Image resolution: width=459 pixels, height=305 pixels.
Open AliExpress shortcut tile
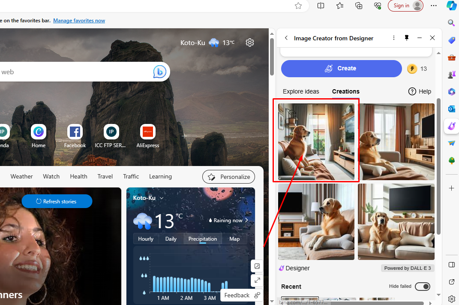click(148, 136)
